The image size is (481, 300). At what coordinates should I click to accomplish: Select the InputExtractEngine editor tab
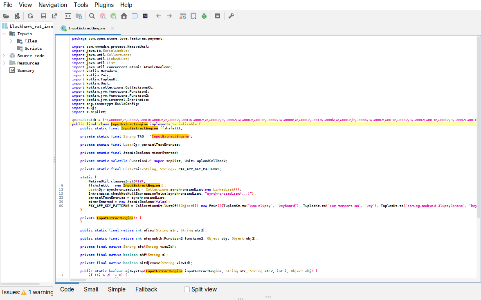[87, 28]
